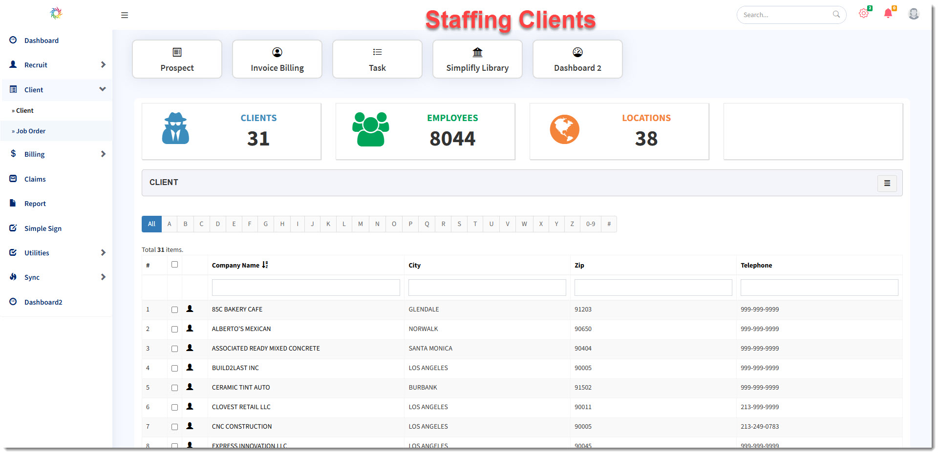This screenshot has height=455, width=939.
Task: Filter clients by letter C tab
Action: [x=201, y=224]
